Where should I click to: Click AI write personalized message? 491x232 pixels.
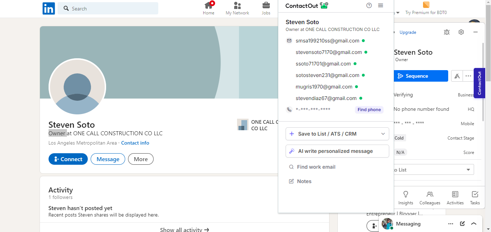pos(337,151)
